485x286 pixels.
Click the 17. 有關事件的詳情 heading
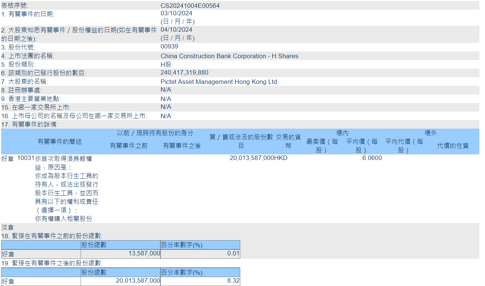click(30, 125)
